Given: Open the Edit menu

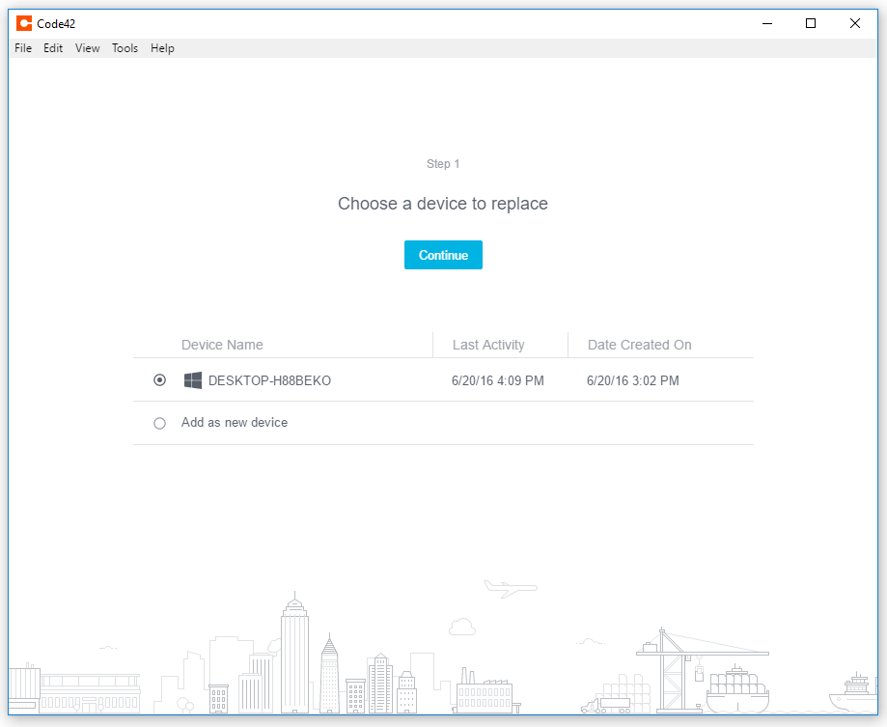Looking at the screenshot, I should click(x=53, y=47).
